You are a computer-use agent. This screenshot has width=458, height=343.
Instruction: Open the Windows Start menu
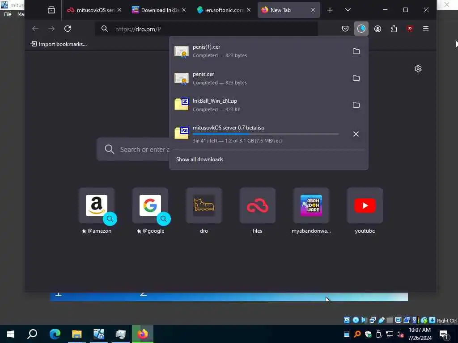[x=11, y=334]
